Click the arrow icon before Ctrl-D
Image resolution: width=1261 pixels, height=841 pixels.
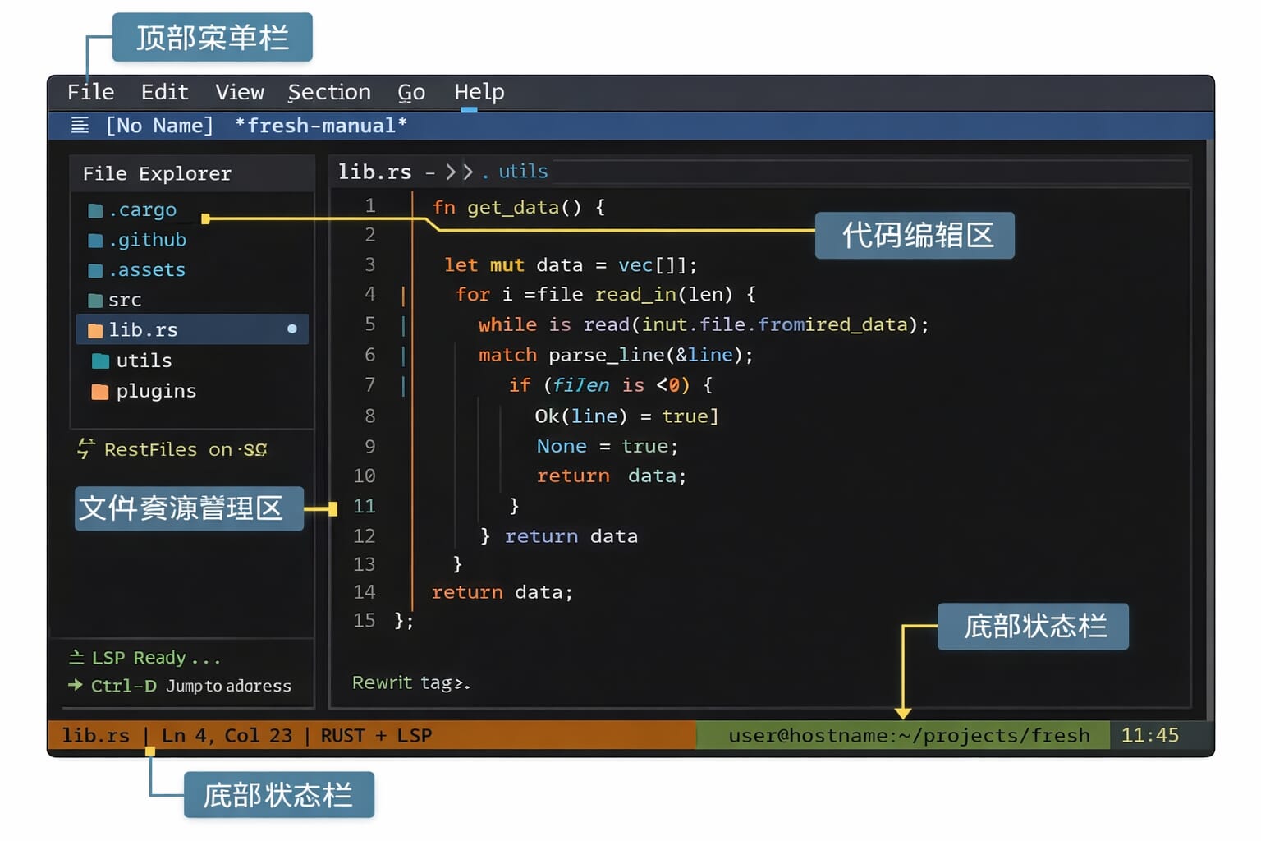[75, 685]
